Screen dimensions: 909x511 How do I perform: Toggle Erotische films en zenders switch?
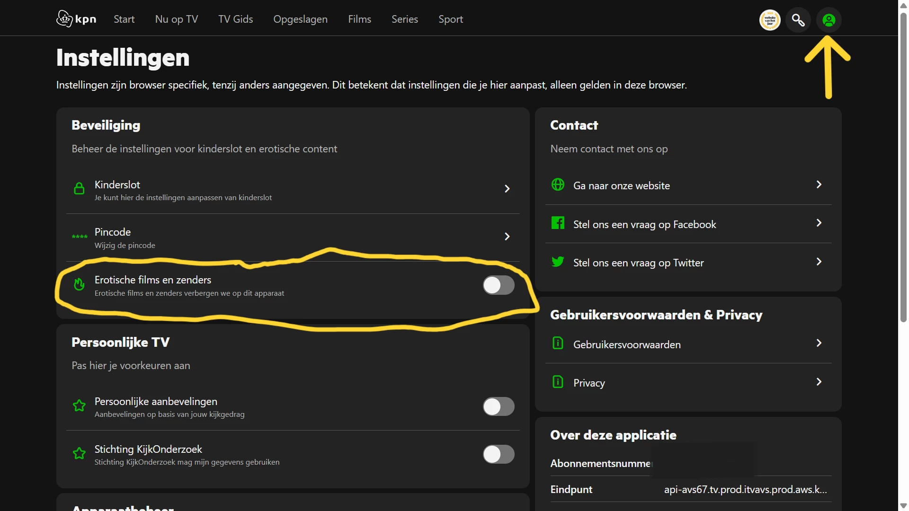(x=499, y=285)
